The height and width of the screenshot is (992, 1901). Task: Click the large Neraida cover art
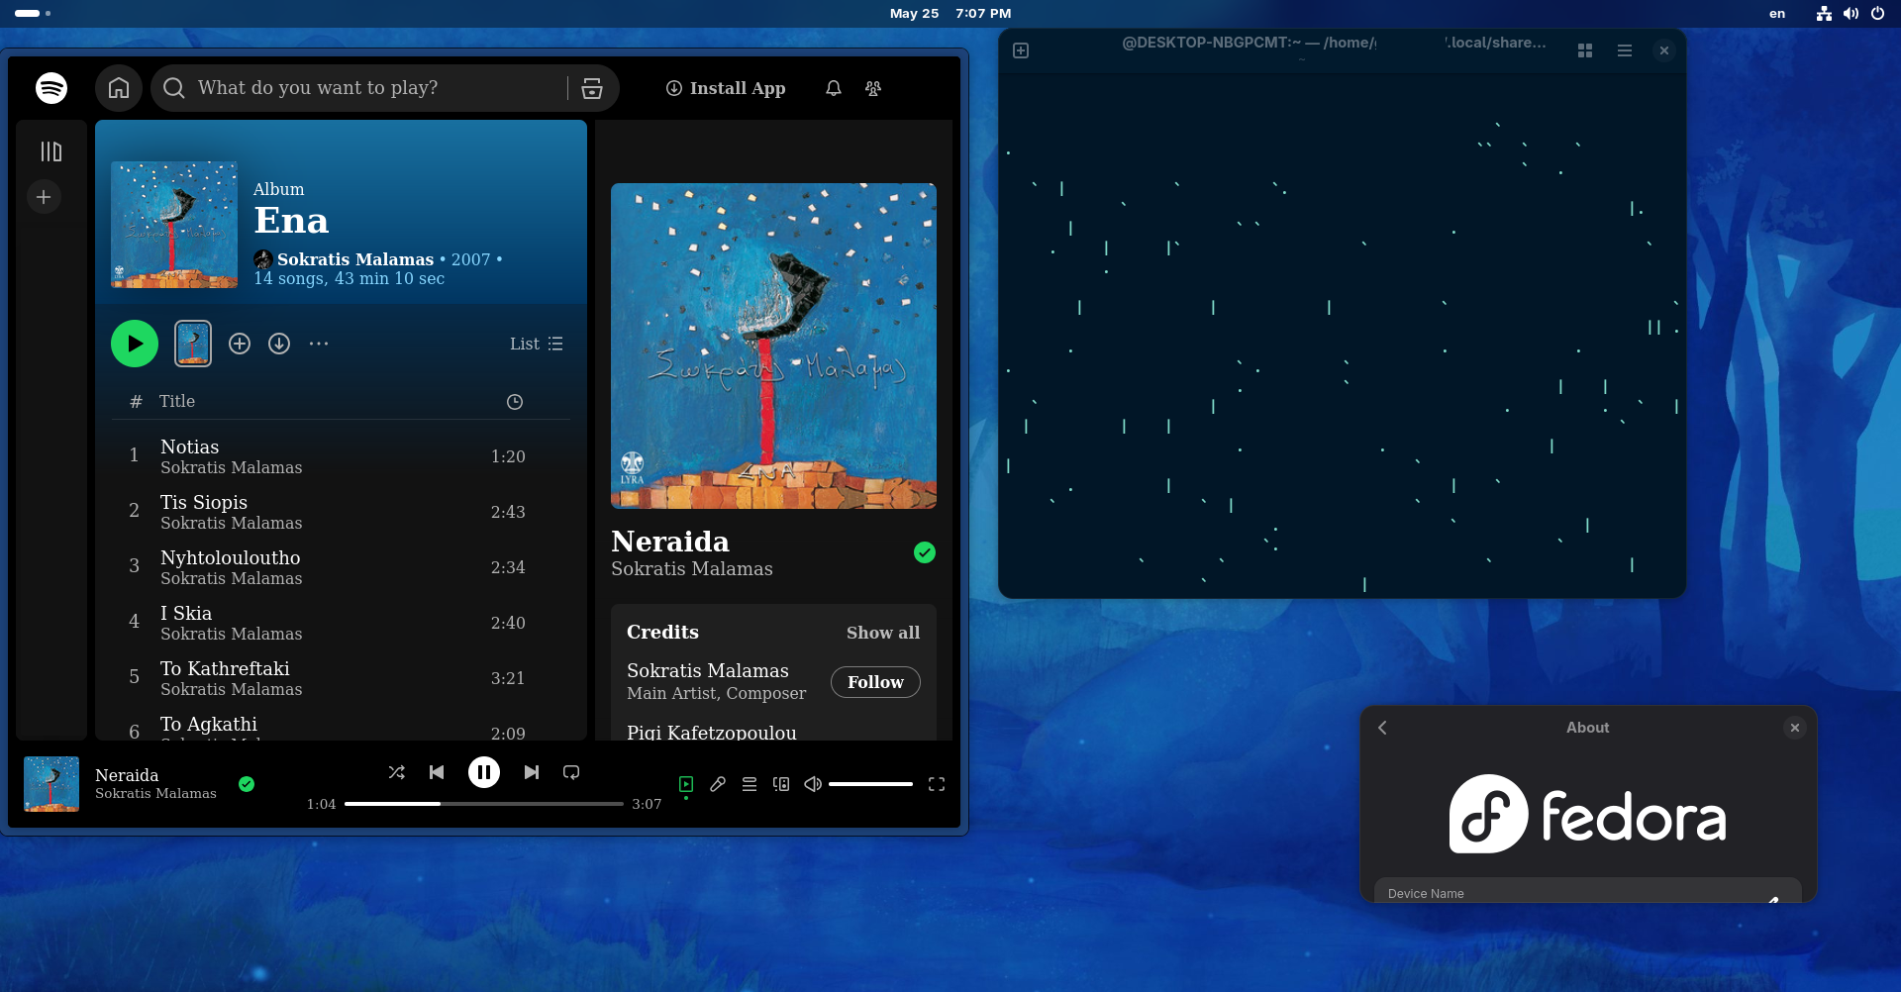773,346
